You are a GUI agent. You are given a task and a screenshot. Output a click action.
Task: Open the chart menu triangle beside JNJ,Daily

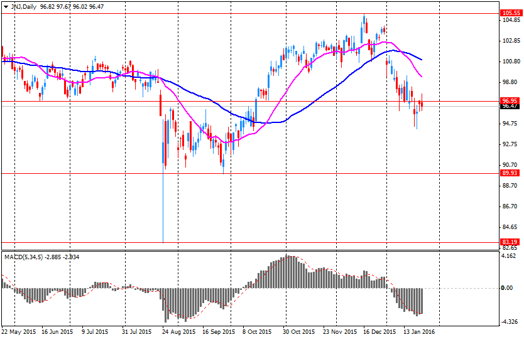tap(6, 7)
